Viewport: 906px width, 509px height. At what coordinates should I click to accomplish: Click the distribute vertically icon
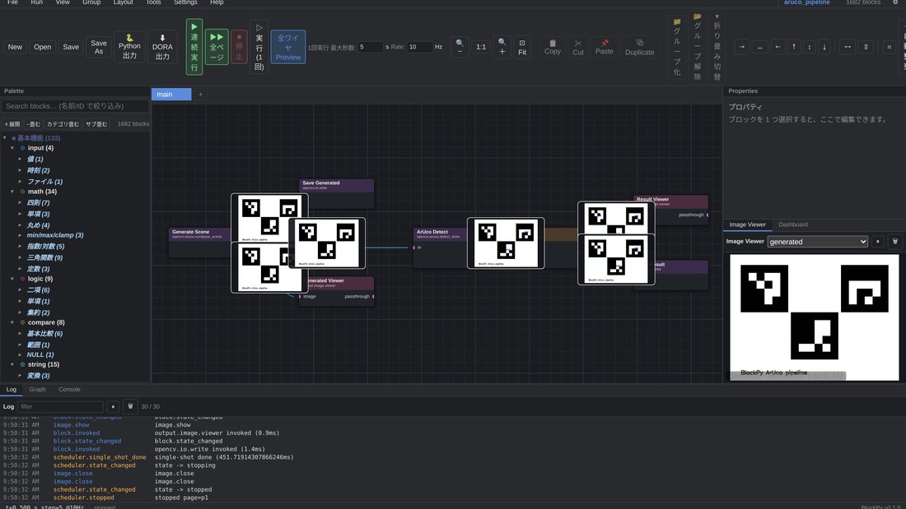coord(866,47)
